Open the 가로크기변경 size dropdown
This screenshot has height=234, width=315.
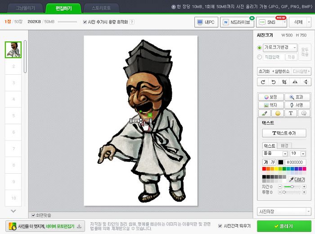coord(280,48)
